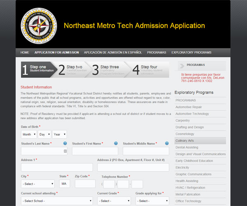Open Dental Assisting program link
The height and width of the screenshot is (206, 247).
(187, 147)
